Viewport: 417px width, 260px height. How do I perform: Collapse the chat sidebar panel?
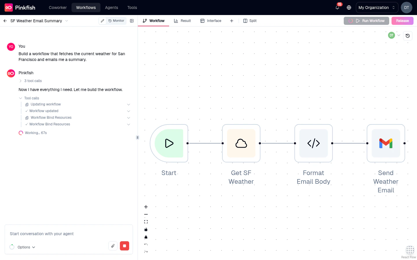click(x=132, y=21)
